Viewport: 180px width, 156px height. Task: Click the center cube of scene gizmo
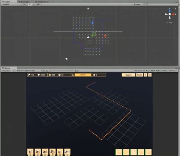pos(170,14)
